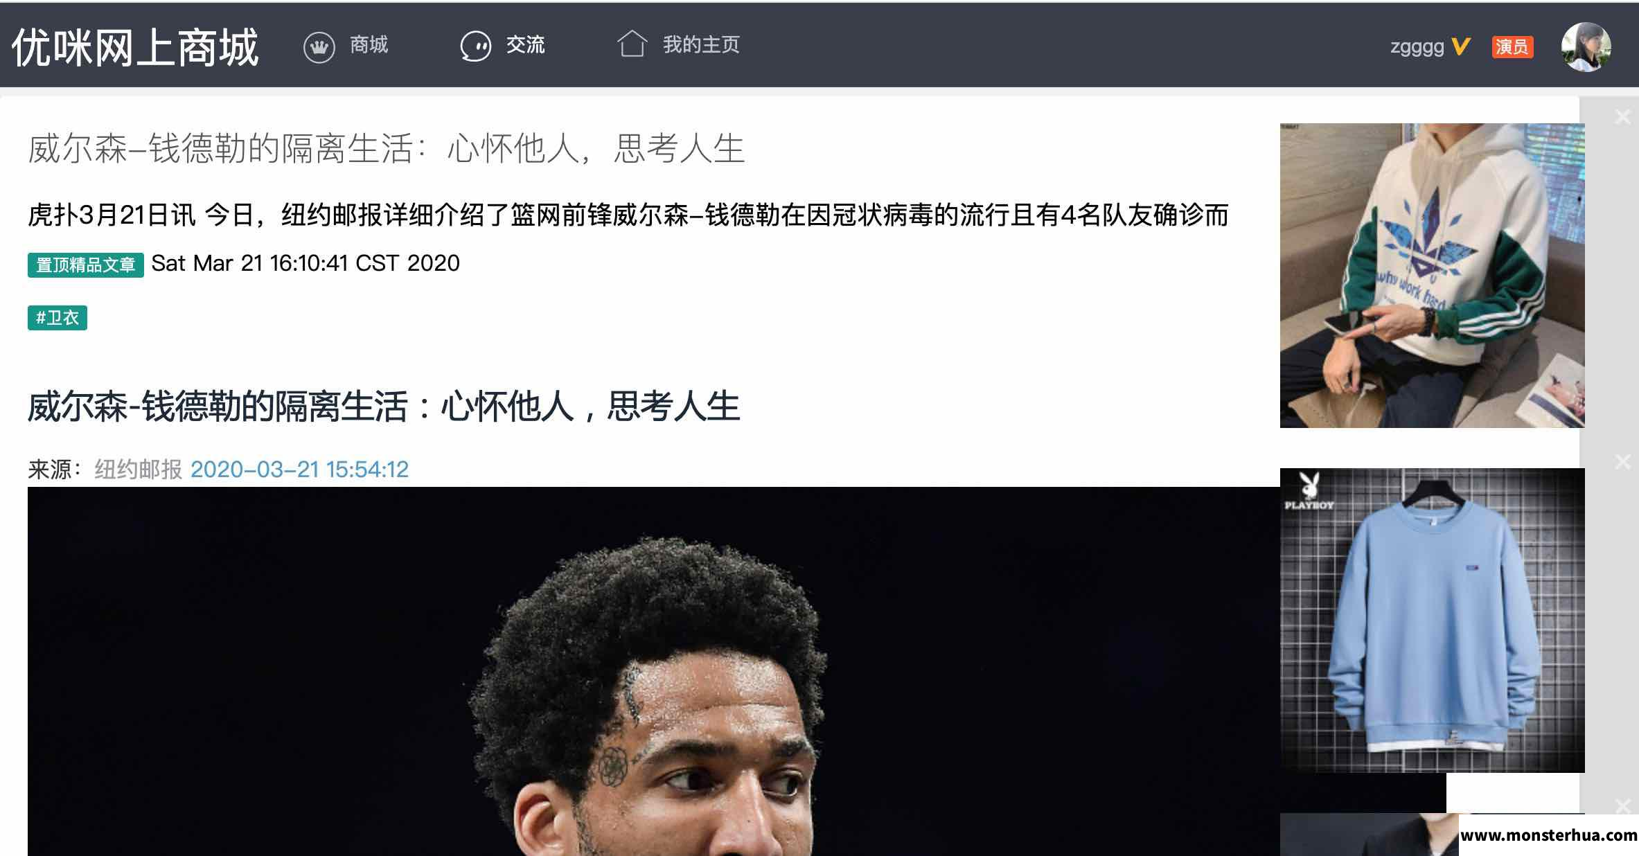Close the hoodie product ad

click(1623, 117)
